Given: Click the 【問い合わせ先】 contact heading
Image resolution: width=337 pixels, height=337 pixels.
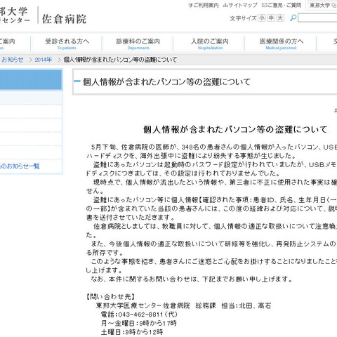Looking at the screenshot, I should 110,297.
